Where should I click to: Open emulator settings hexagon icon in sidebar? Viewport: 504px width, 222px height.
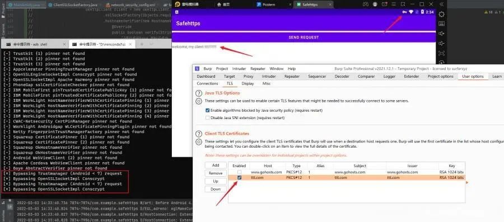click(x=442, y=15)
